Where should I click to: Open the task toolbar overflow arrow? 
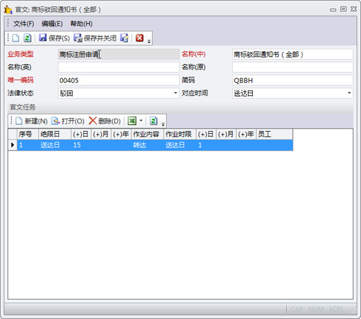tap(163, 125)
